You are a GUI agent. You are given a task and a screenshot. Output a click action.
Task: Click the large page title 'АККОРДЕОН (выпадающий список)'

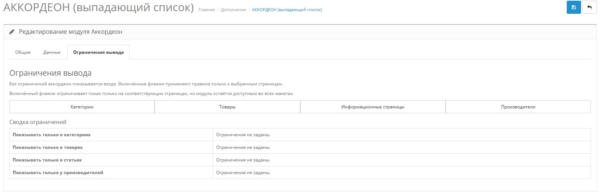98,7
